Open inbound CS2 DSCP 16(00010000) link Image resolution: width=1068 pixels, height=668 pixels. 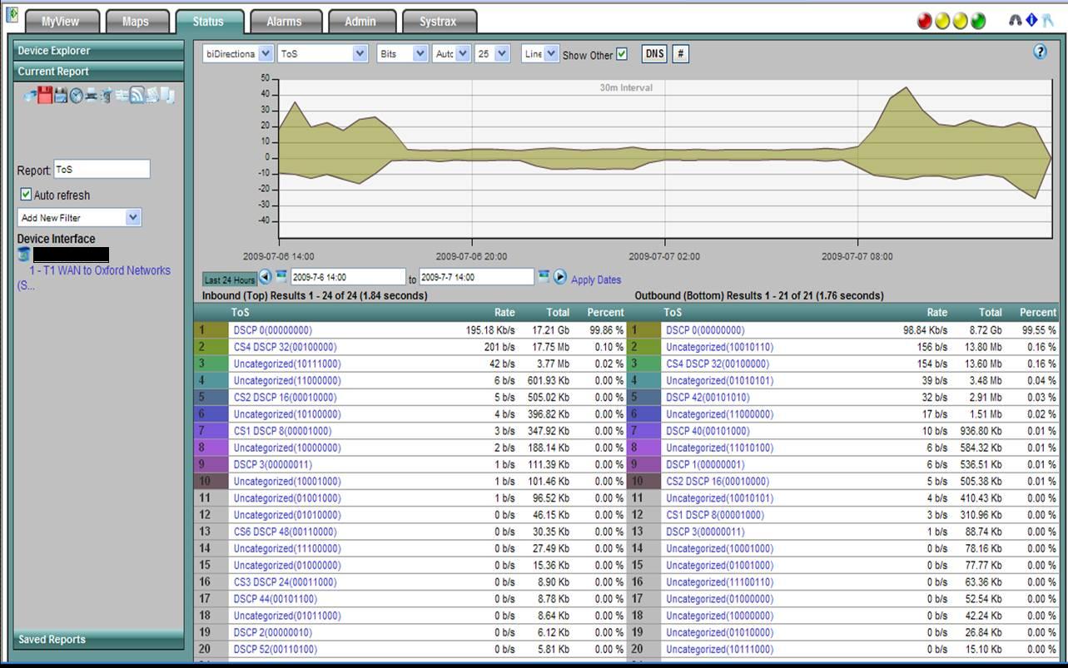coord(286,398)
